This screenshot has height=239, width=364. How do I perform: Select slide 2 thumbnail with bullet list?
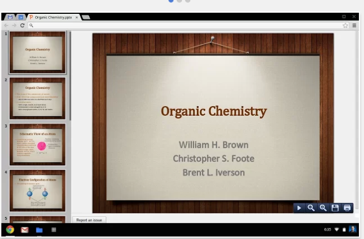(x=38, y=98)
